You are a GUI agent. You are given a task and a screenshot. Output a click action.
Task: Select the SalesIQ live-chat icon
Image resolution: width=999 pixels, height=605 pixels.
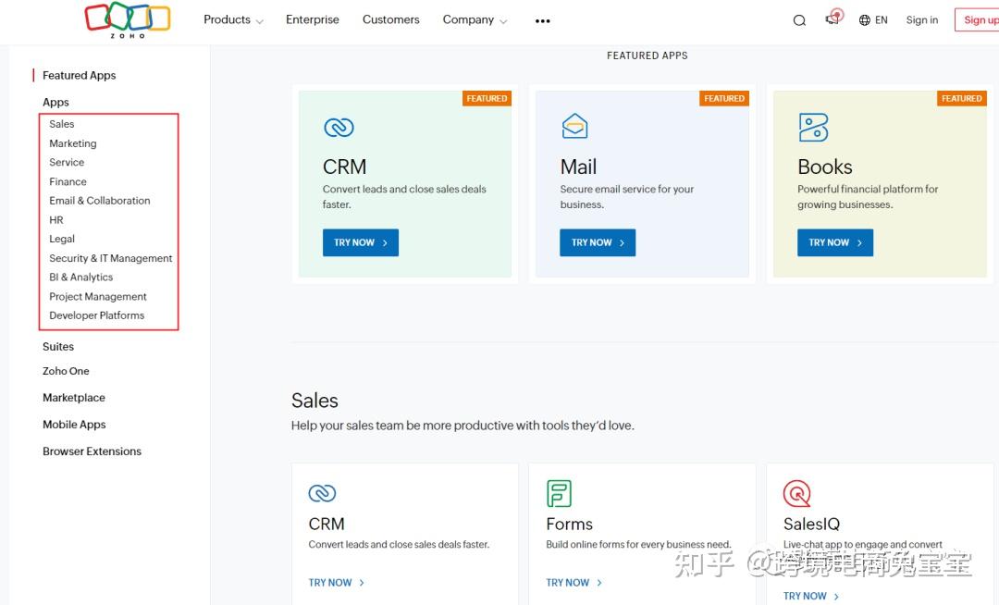click(795, 493)
